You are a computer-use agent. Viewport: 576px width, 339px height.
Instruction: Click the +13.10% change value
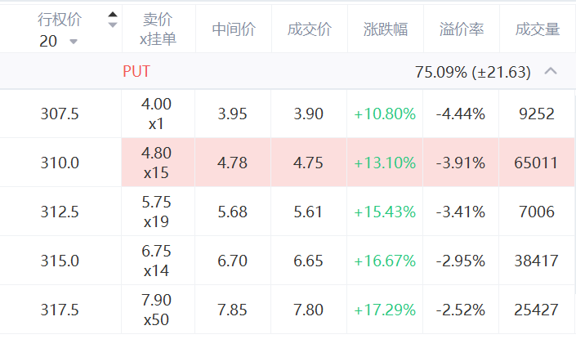tap(385, 163)
